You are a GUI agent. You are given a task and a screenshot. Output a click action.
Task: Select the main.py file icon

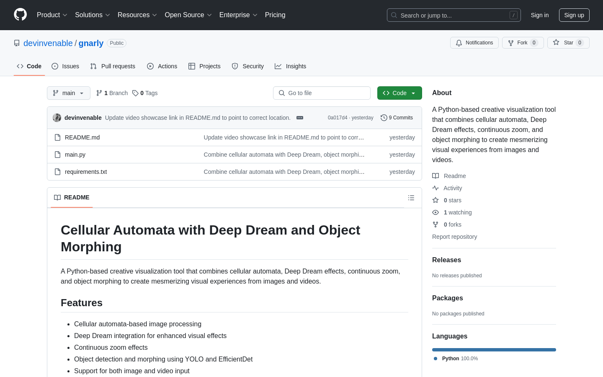click(58, 155)
